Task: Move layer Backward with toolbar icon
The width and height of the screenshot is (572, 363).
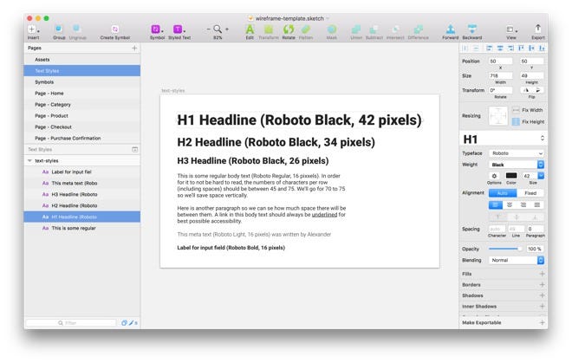Action: point(472,29)
